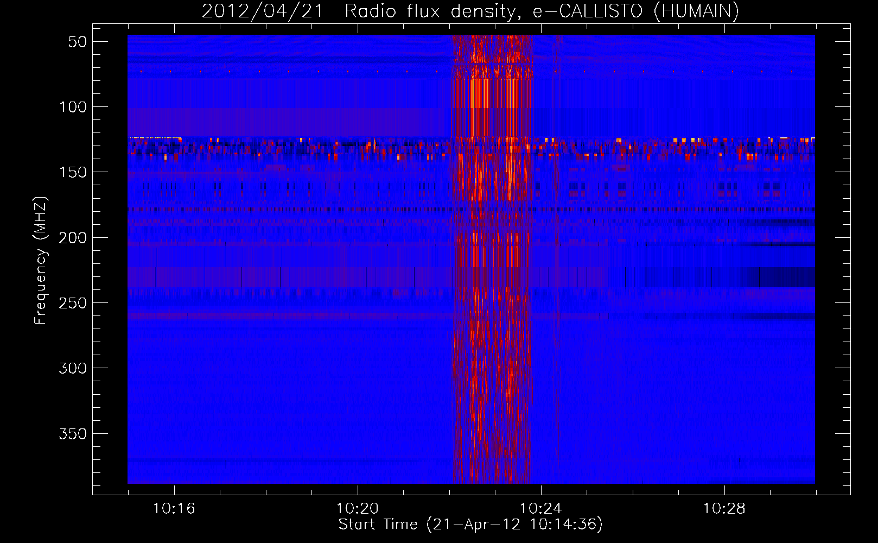Click the 10:24 time tick label
Viewport: 878px width, 543px height.
tap(541, 509)
